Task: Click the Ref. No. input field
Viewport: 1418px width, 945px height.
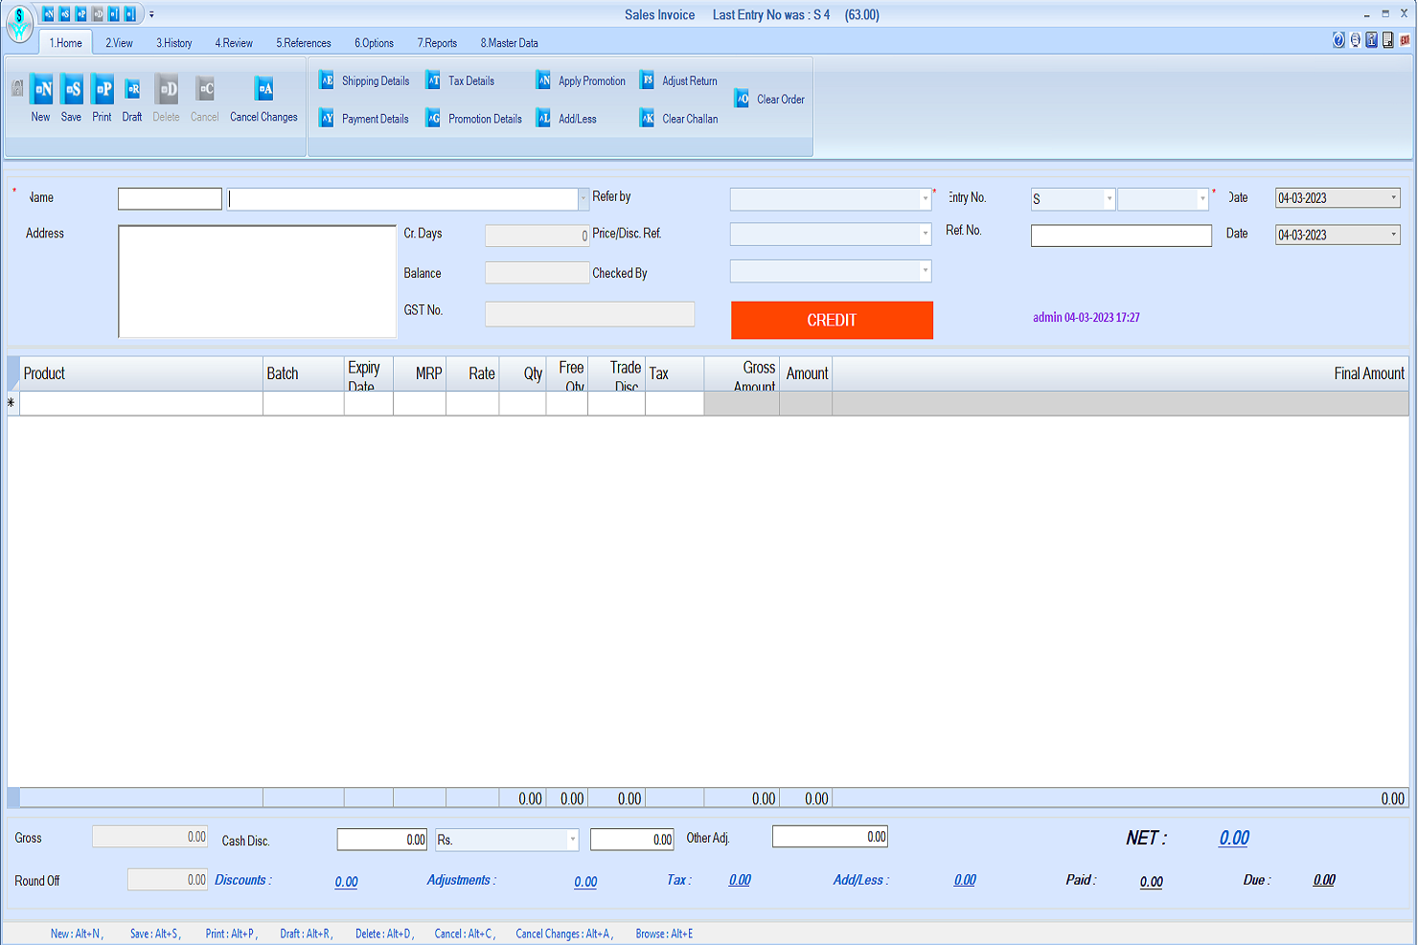Action: click(1120, 236)
